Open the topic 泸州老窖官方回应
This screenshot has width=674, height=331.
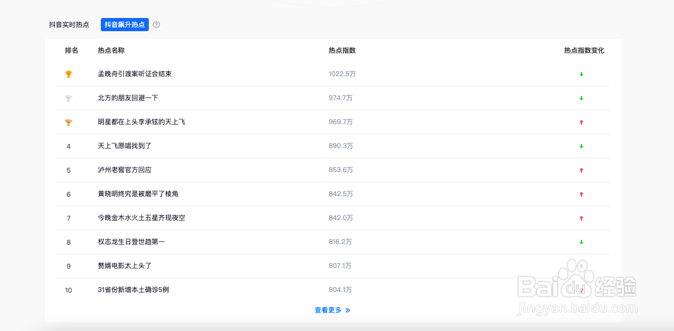click(x=125, y=170)
